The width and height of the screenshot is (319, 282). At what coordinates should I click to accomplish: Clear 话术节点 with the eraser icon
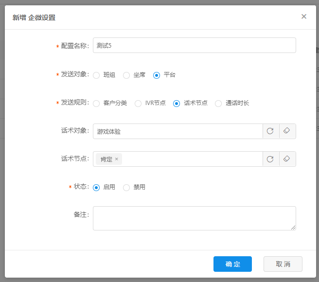287,159
